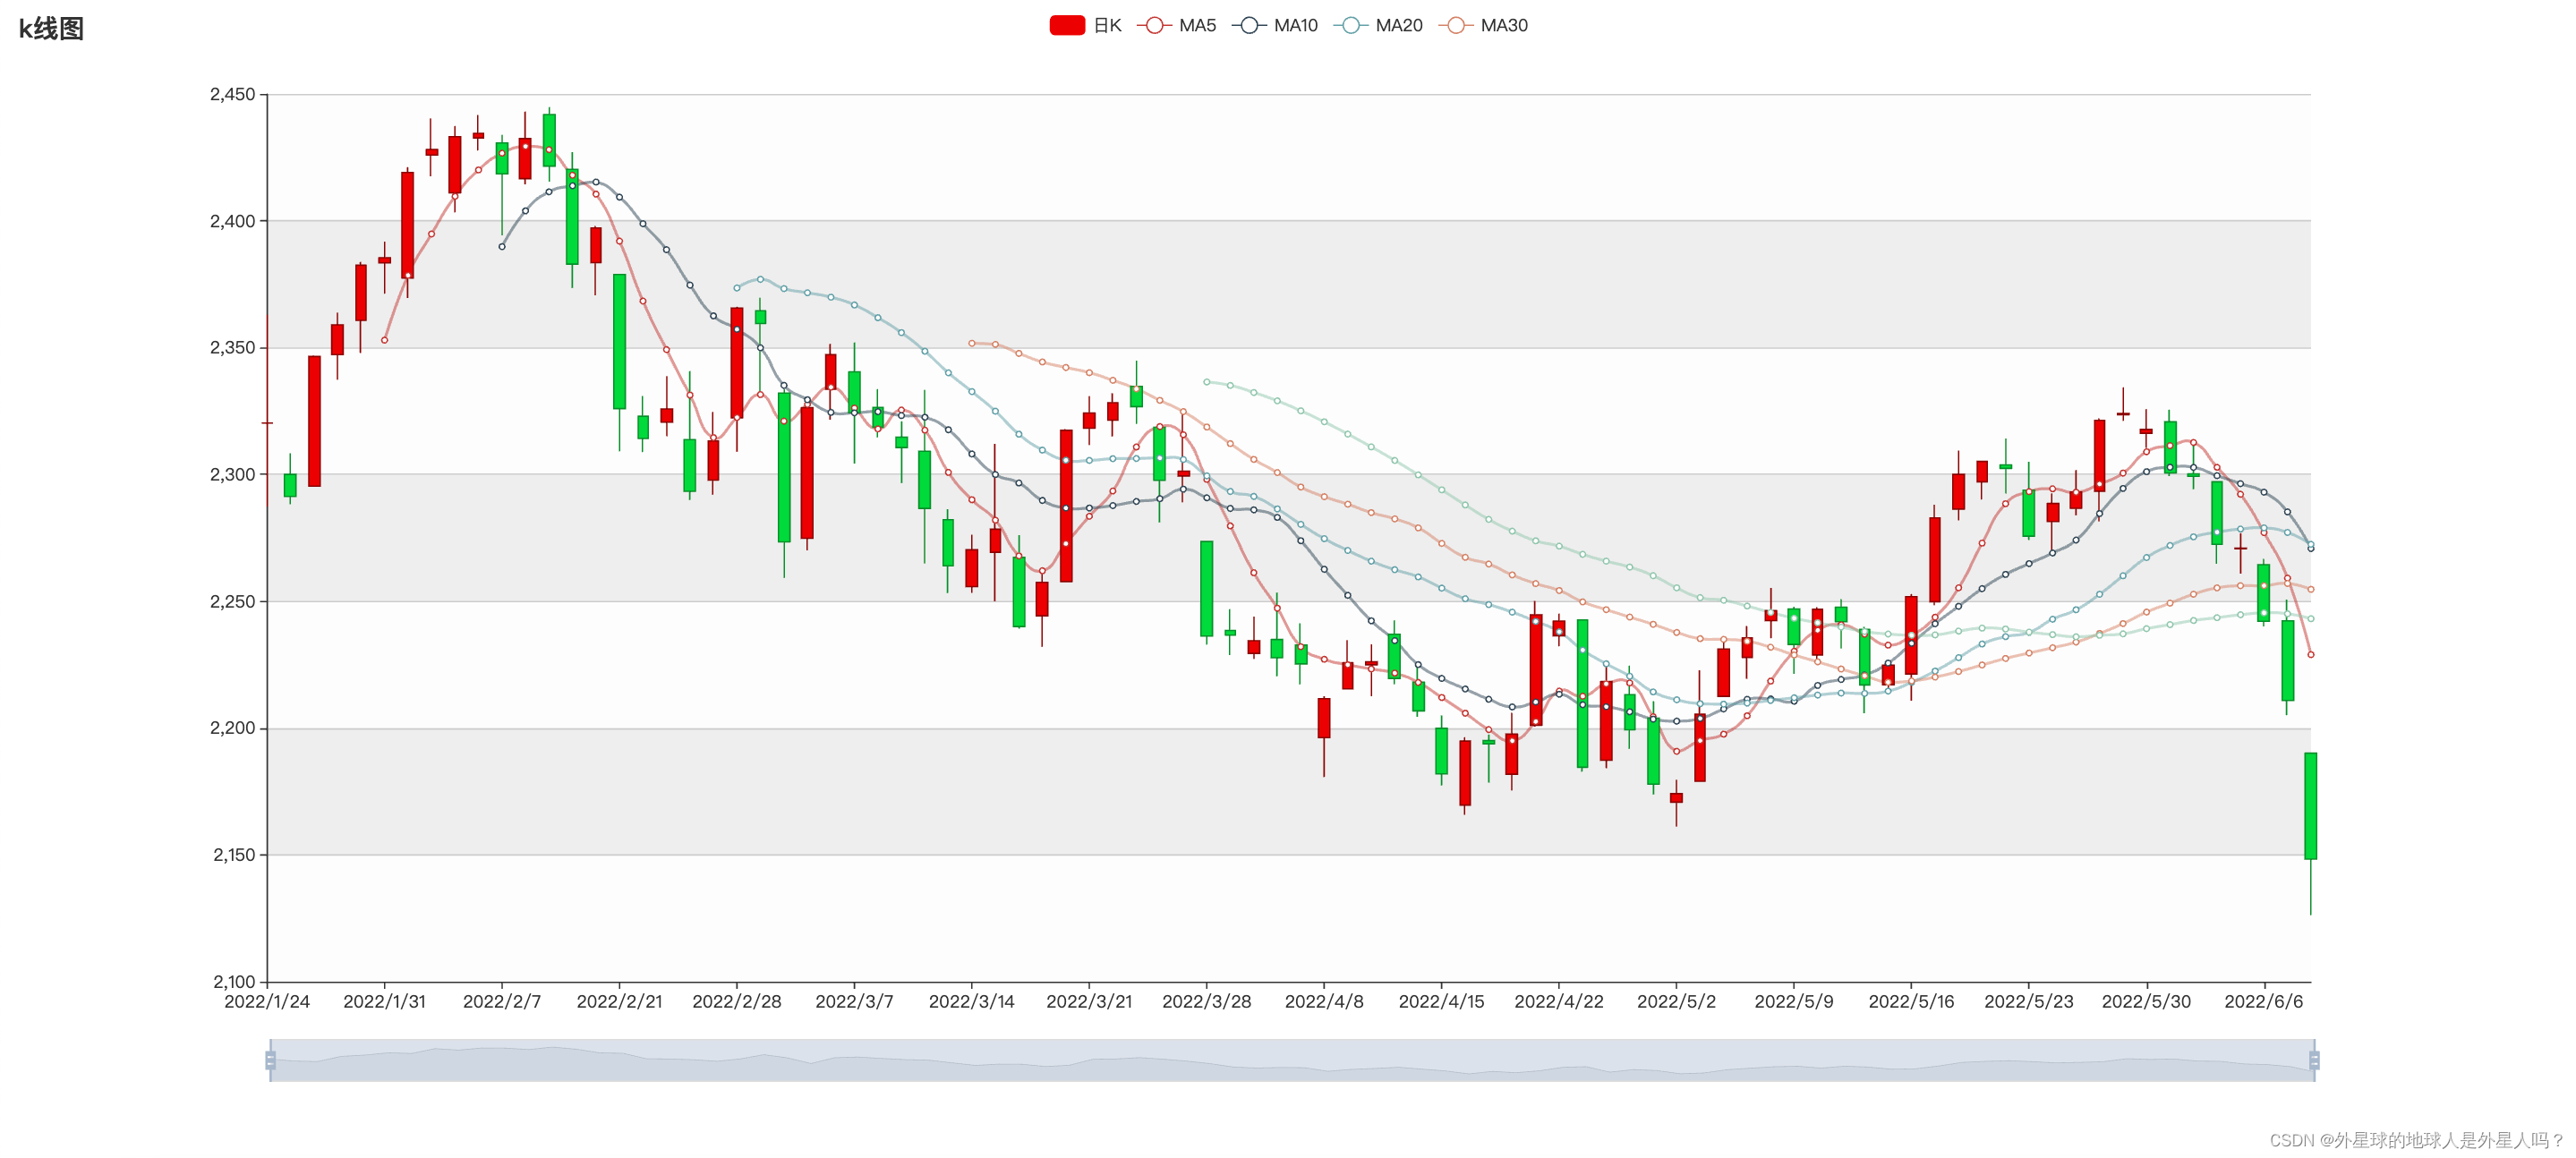Click the first MA30 data point near 2022/3/14
This screenshot has width=2576, height=1158.
(972, 343)
